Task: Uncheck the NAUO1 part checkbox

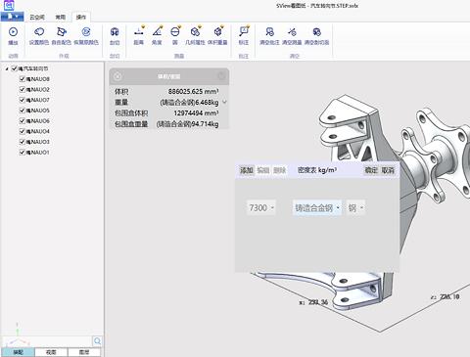Action: point(23,152)
